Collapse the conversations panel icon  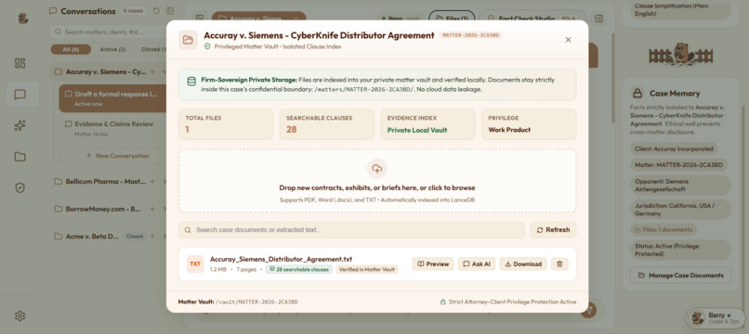[169, 11]
